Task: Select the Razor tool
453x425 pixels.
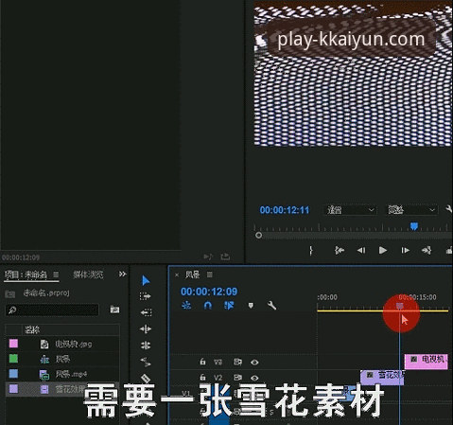Action: (146, 378)
